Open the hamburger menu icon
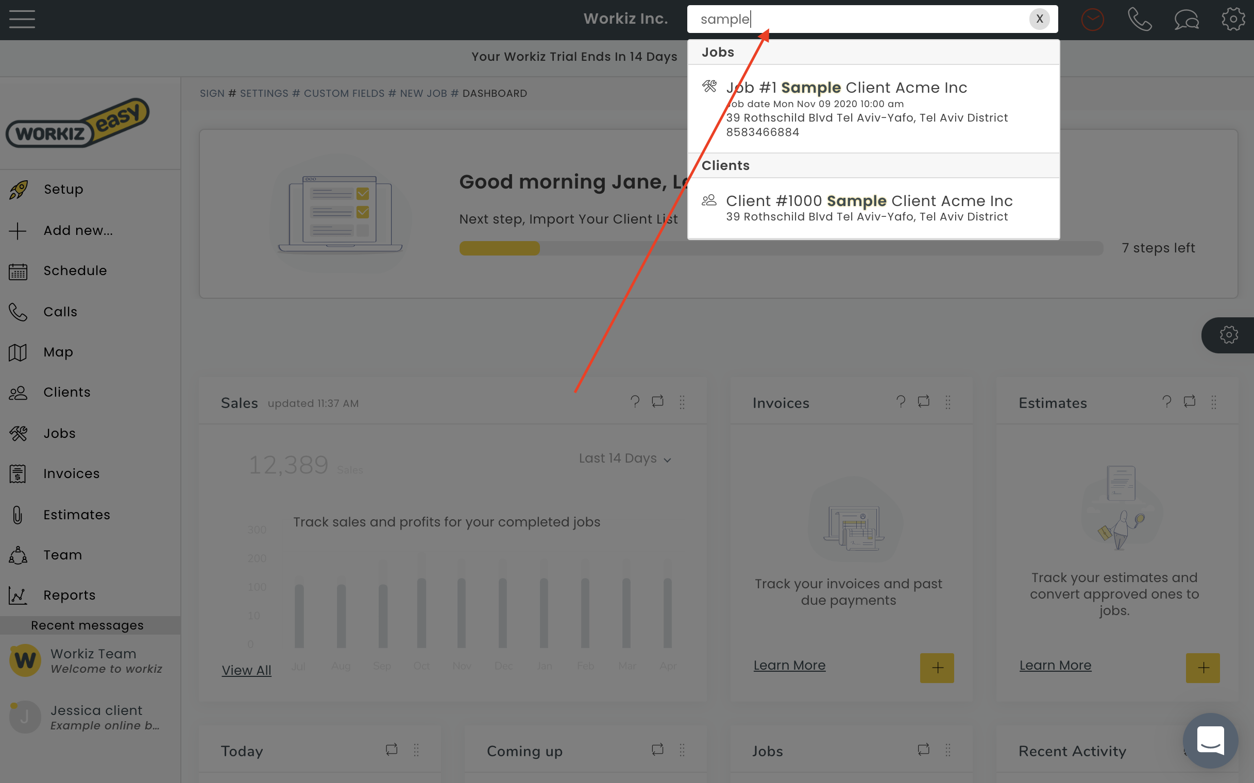Screen dimensions: 1254x783 (x=22, y=19)
